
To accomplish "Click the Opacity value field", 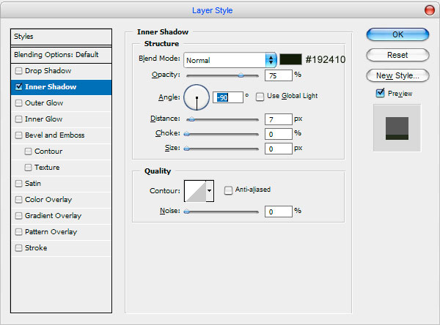I will (x=279, y=75).
